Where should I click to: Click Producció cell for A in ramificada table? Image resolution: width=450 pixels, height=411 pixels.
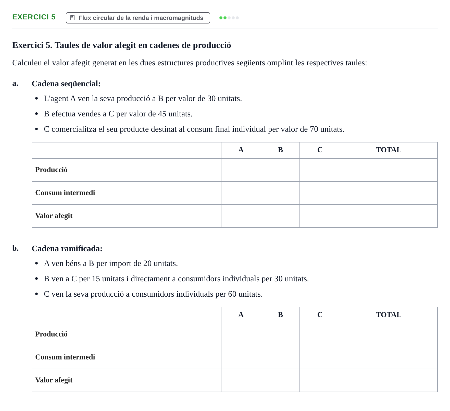coord(241,334)
